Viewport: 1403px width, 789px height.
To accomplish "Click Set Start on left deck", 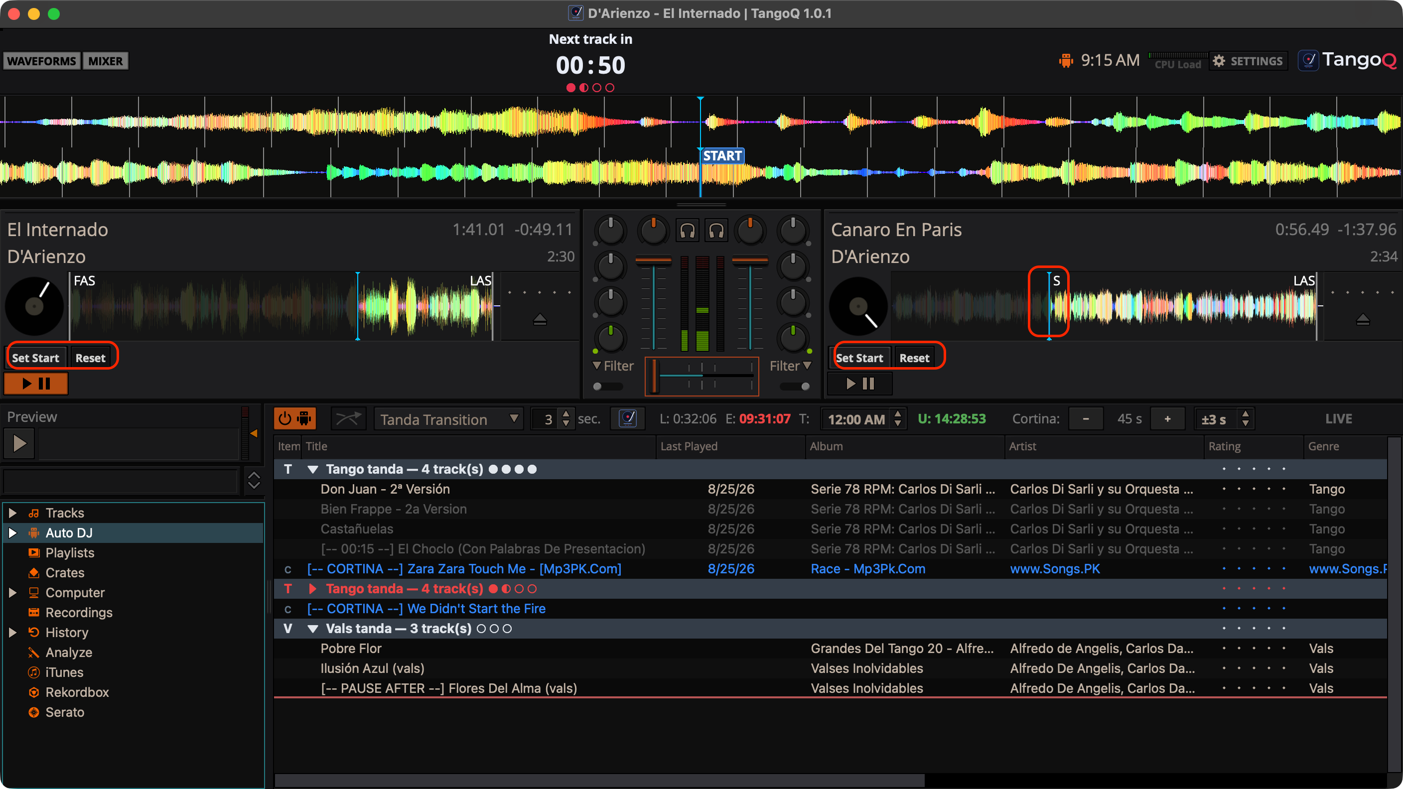I will [x=36, y=358].
